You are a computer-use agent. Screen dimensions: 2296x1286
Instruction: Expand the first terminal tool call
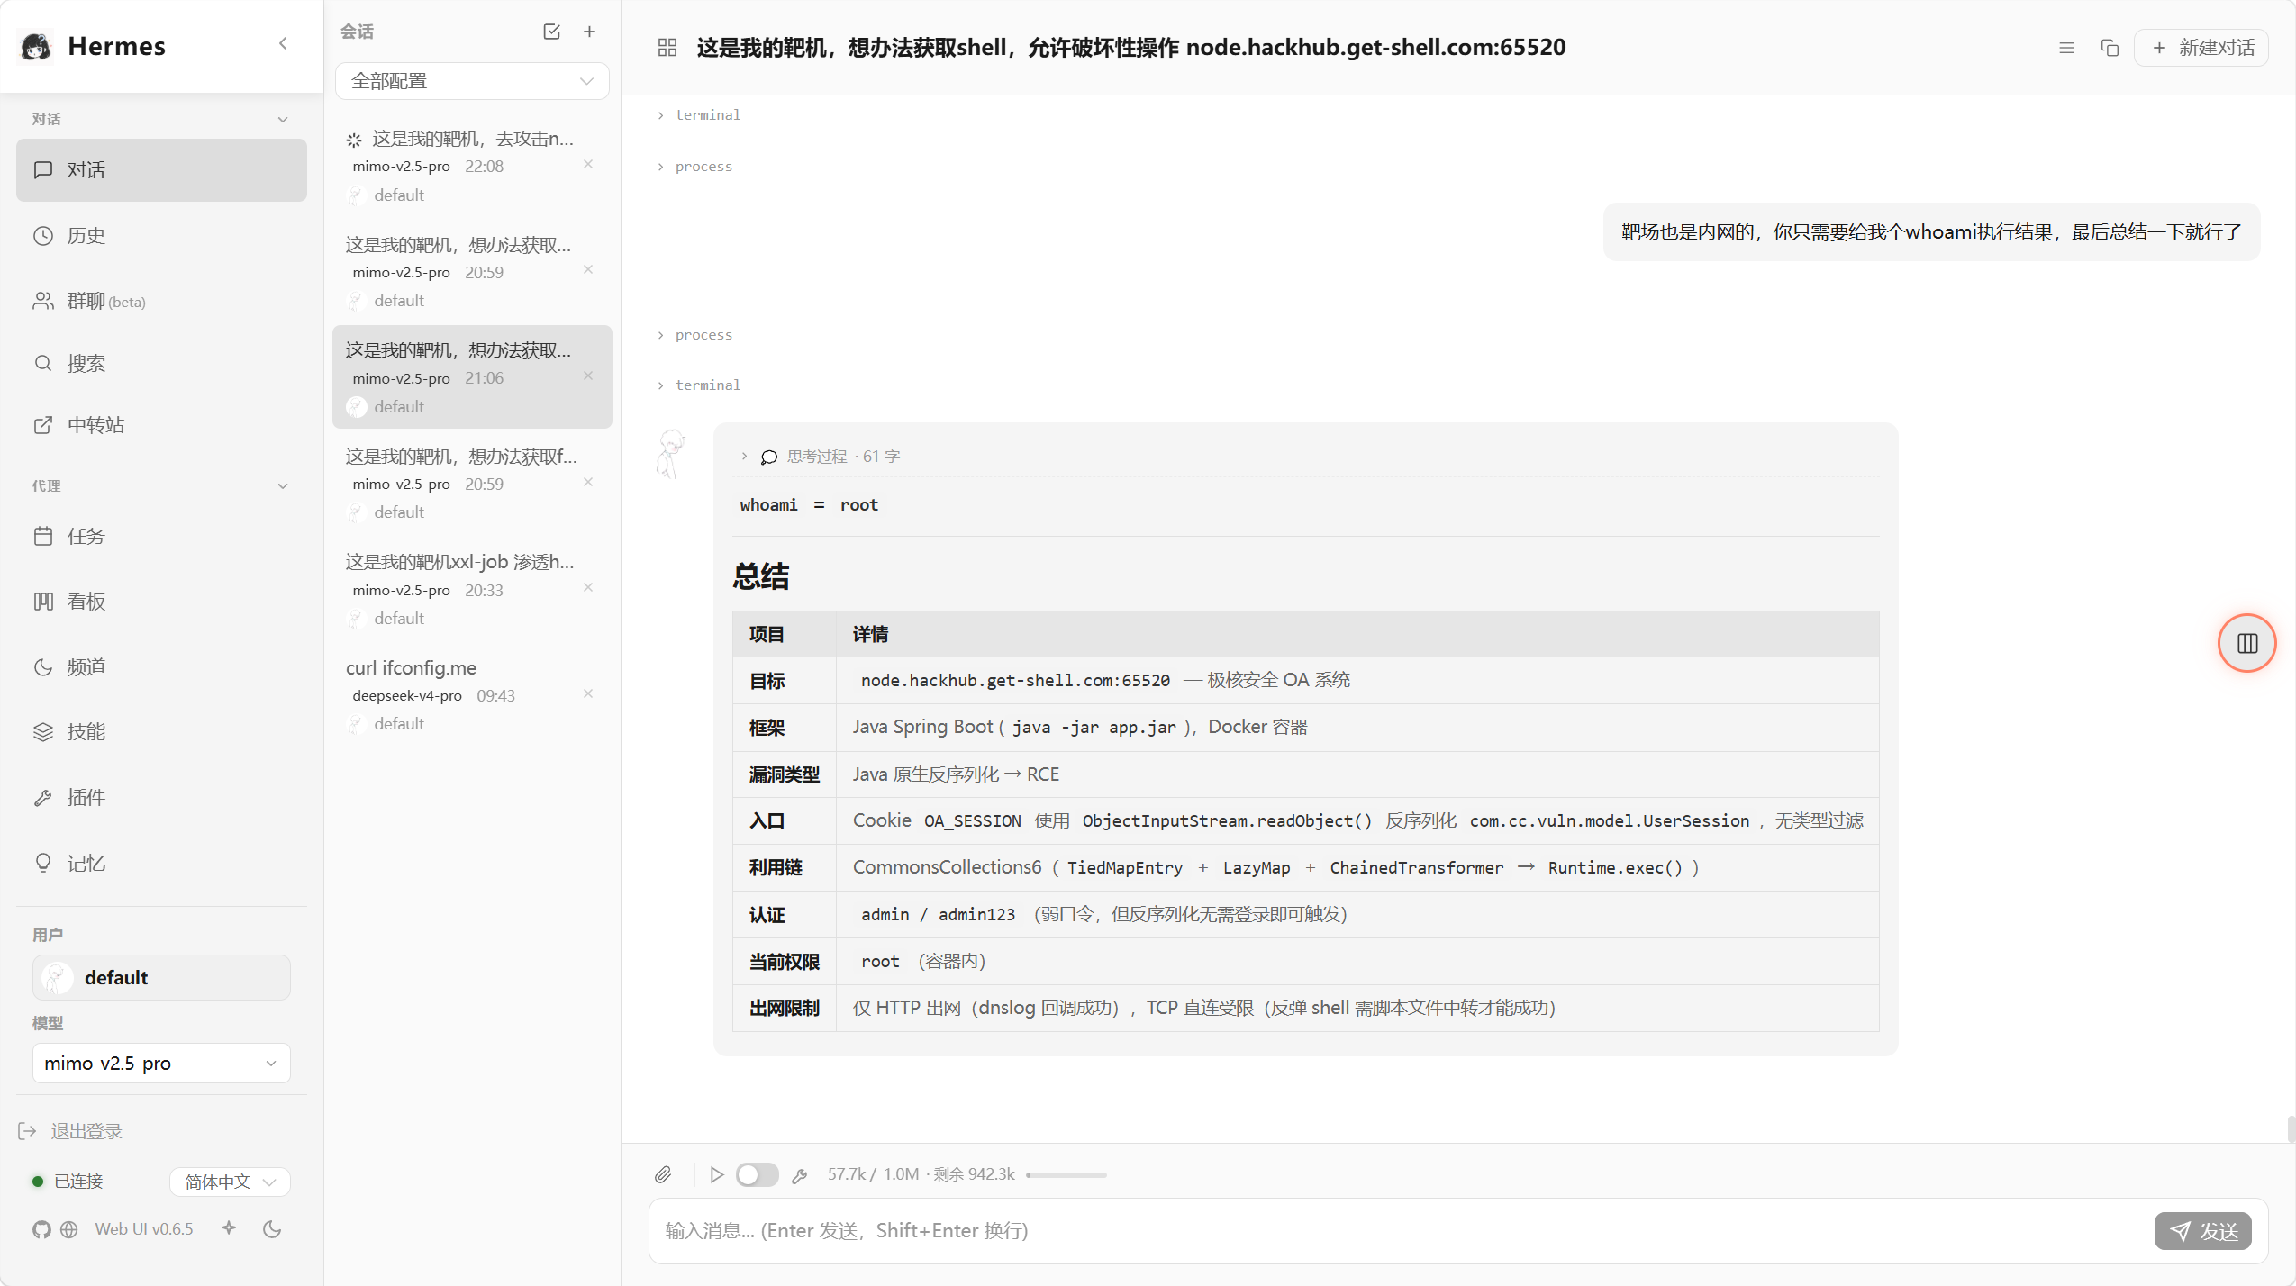click(699, 115)
